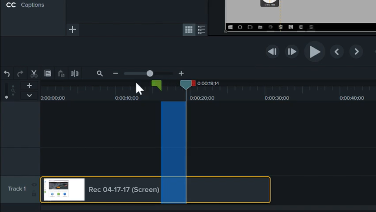Screen dimensions: 376x212
Task: Play the video preview
Action: (x=315, y=51)
